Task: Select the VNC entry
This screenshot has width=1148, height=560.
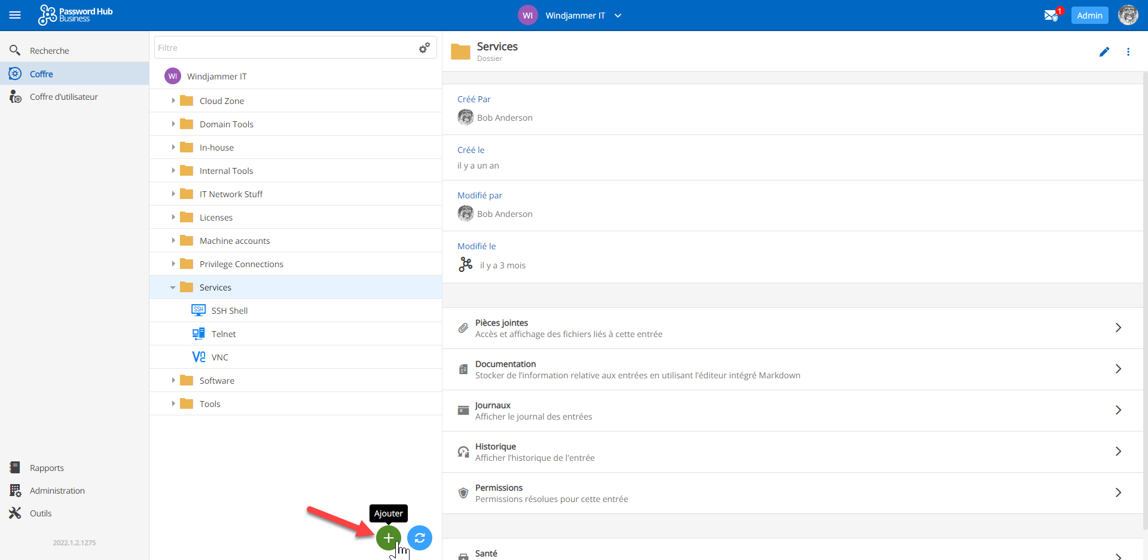Action: (x=219, y=357)
